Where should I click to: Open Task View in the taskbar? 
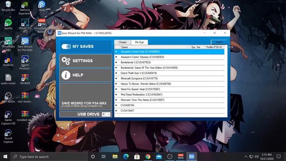(104, 157)
